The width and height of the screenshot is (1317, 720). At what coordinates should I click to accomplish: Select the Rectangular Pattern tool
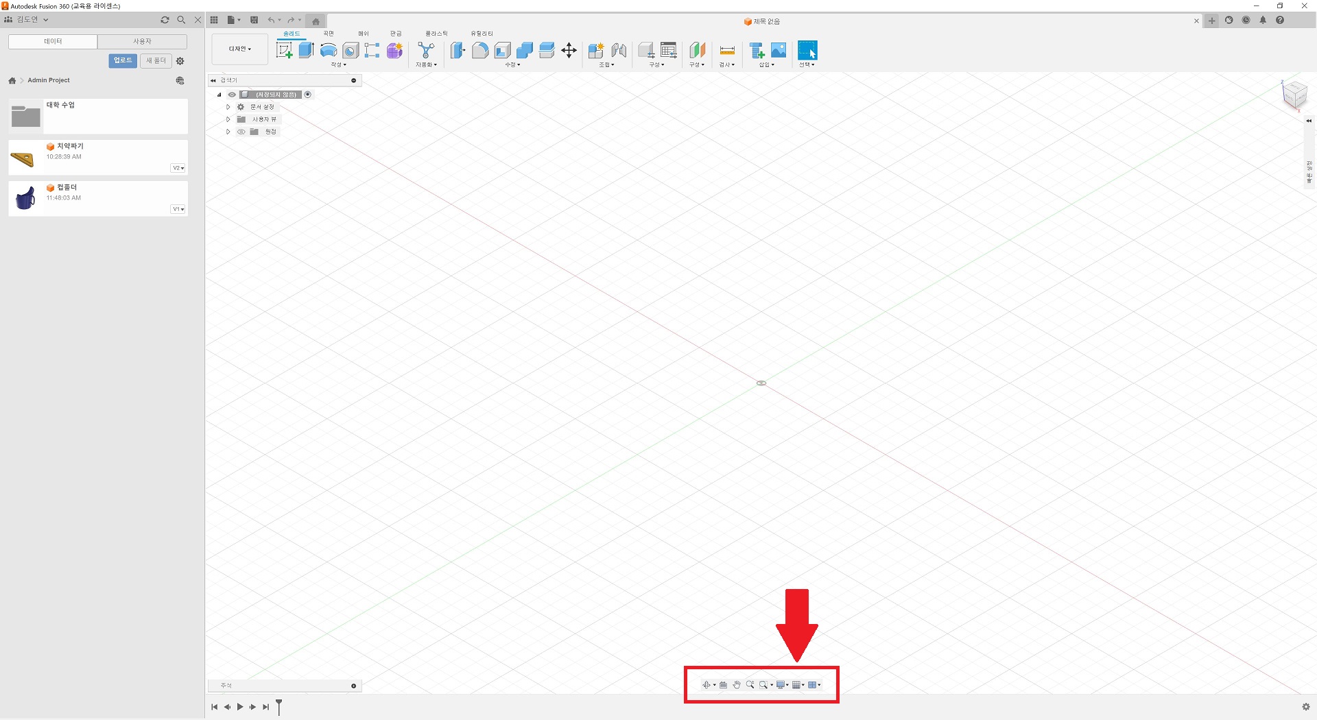(372, 50)
